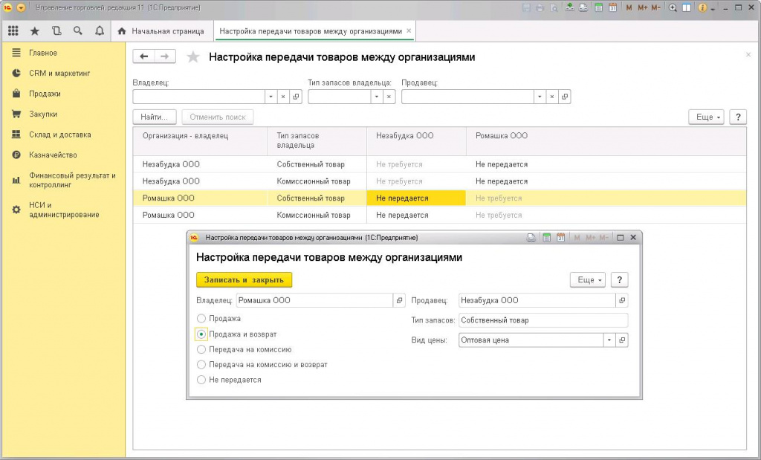Click the M+ button in title bar
761x460 pixels.
pos(643,7)
